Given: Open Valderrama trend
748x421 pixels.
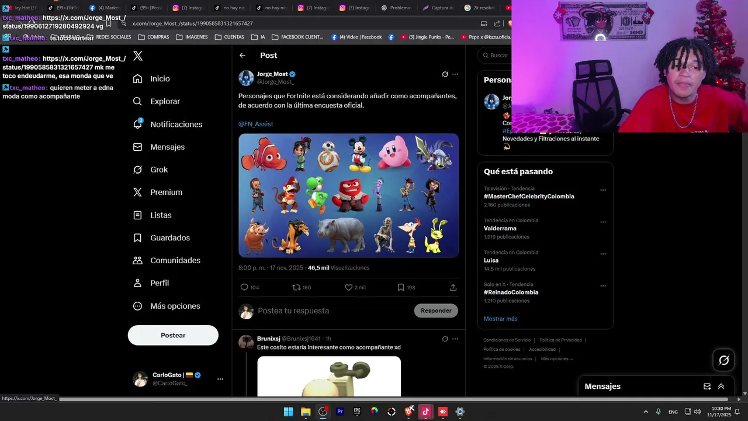Looking at the screenshot, I should [500, 228].
